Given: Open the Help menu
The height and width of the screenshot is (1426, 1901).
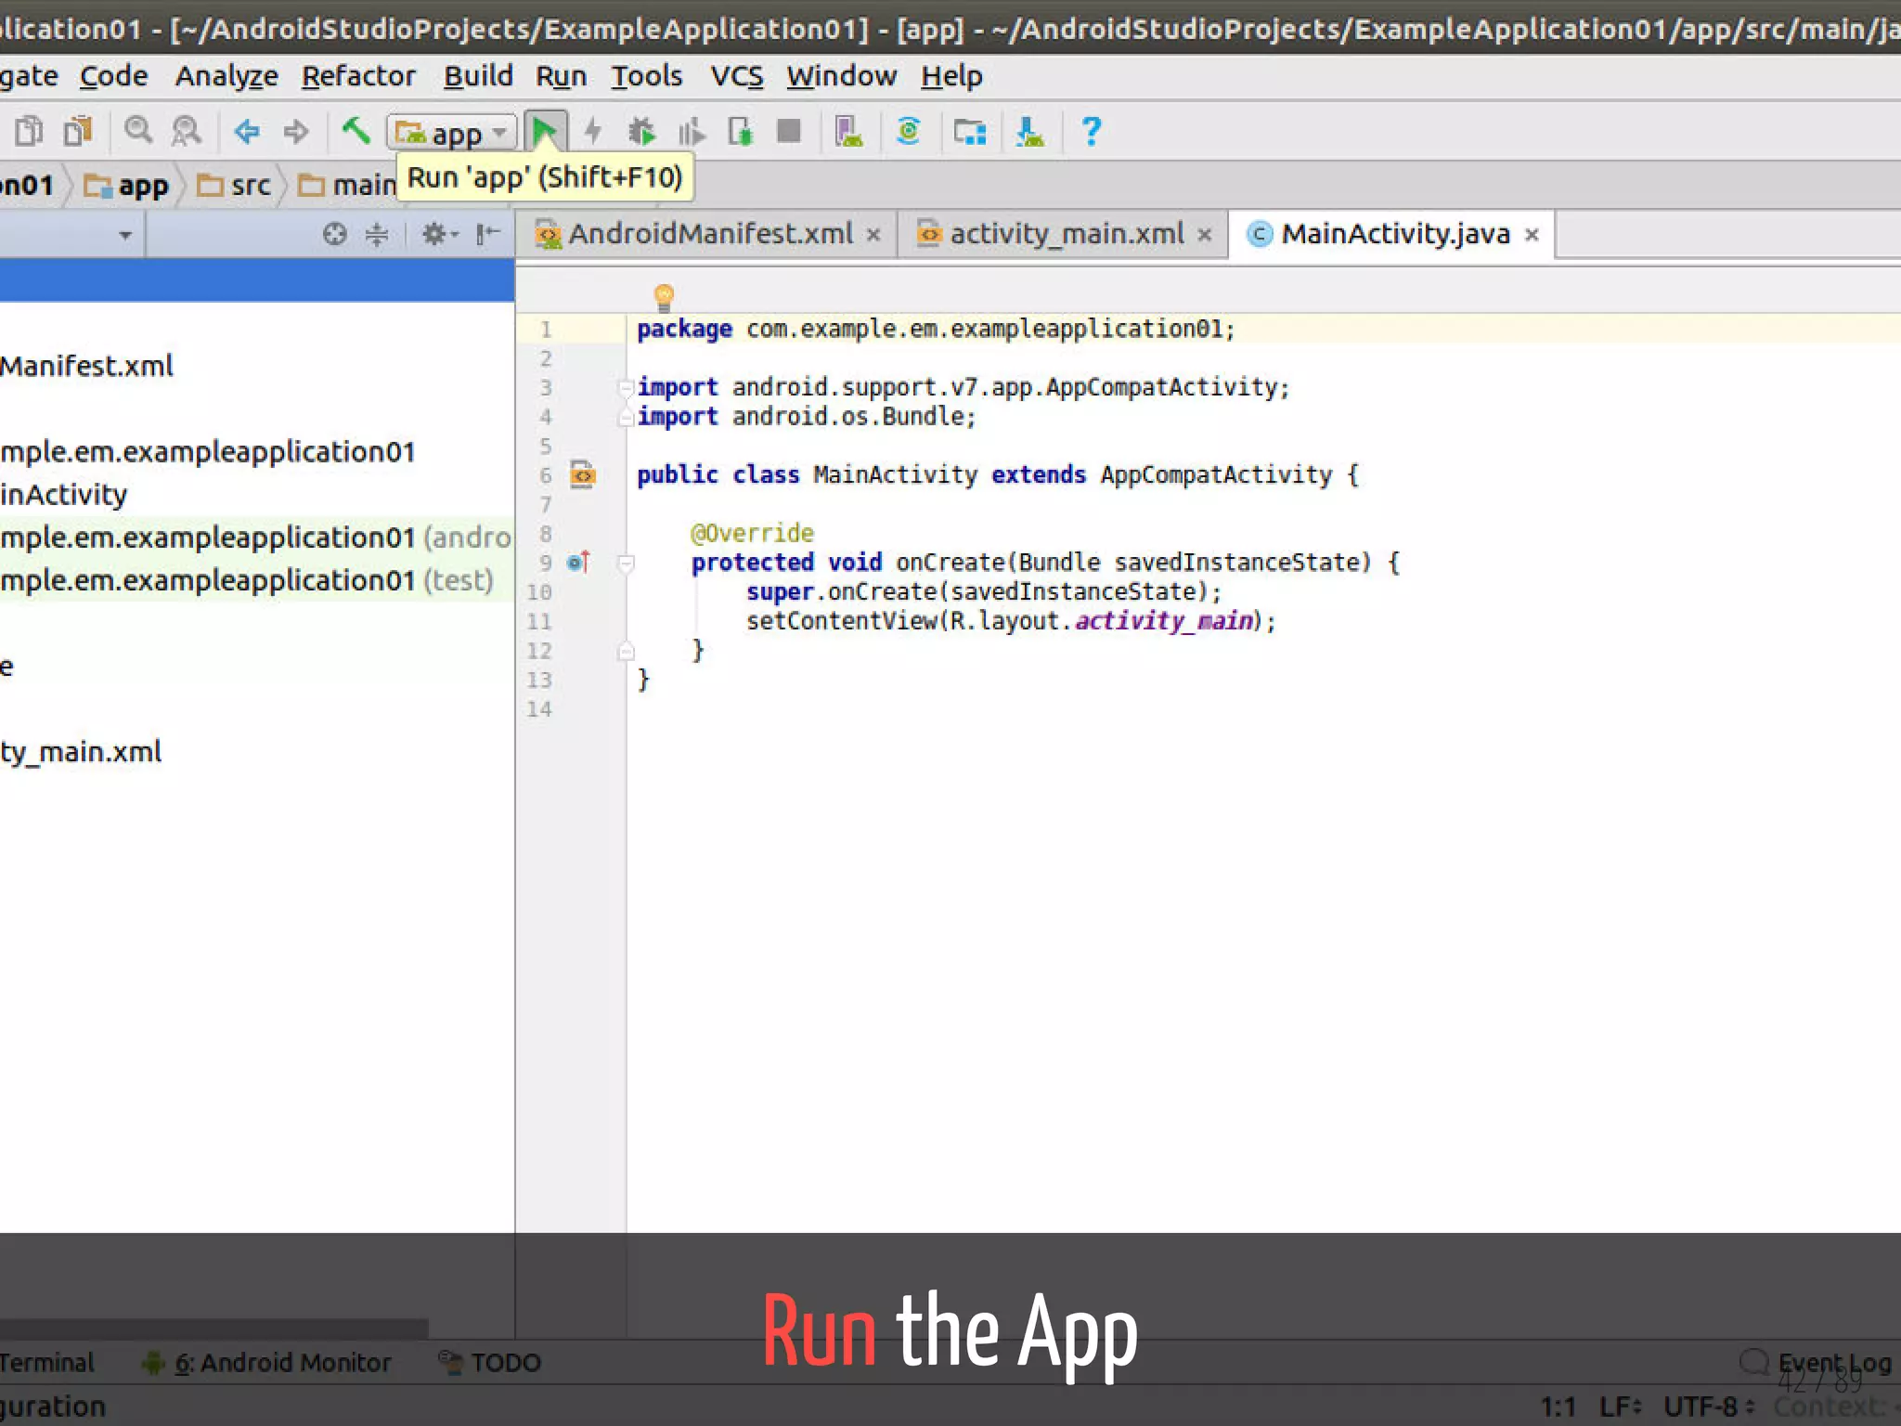Looking at the screenshot, I should [951, 75].
